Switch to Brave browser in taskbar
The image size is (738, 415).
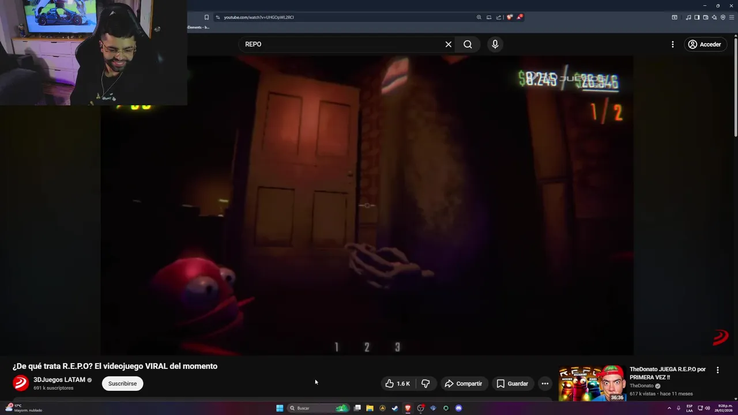pyautogui.click(x=408, y=408)
